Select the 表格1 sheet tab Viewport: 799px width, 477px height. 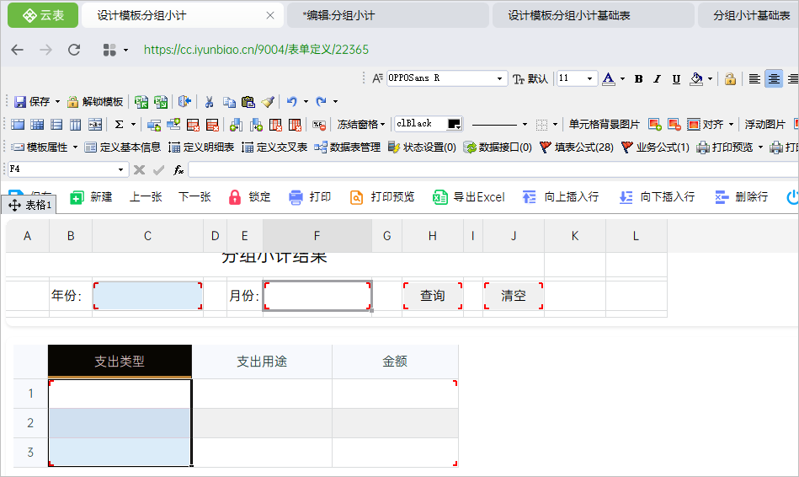click(29, 205)
